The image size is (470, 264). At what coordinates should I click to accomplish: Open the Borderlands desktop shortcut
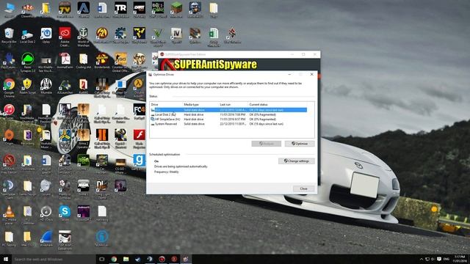point(102,61)
